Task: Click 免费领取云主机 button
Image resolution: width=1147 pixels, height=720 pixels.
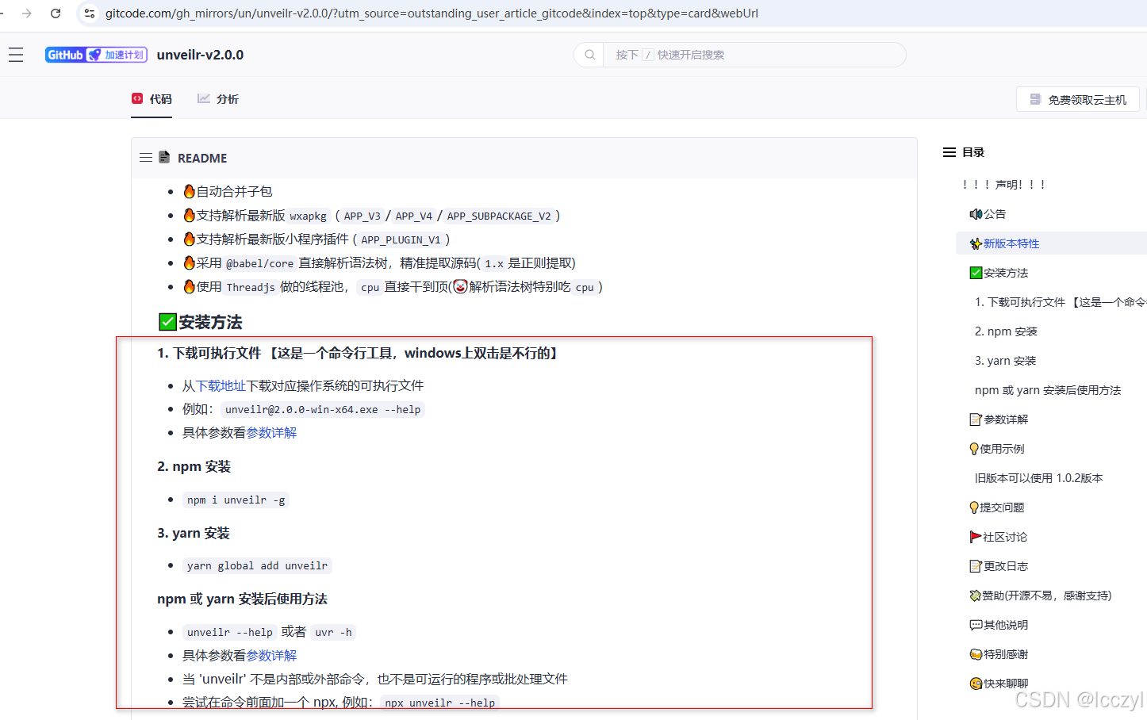Action: 1078,99
